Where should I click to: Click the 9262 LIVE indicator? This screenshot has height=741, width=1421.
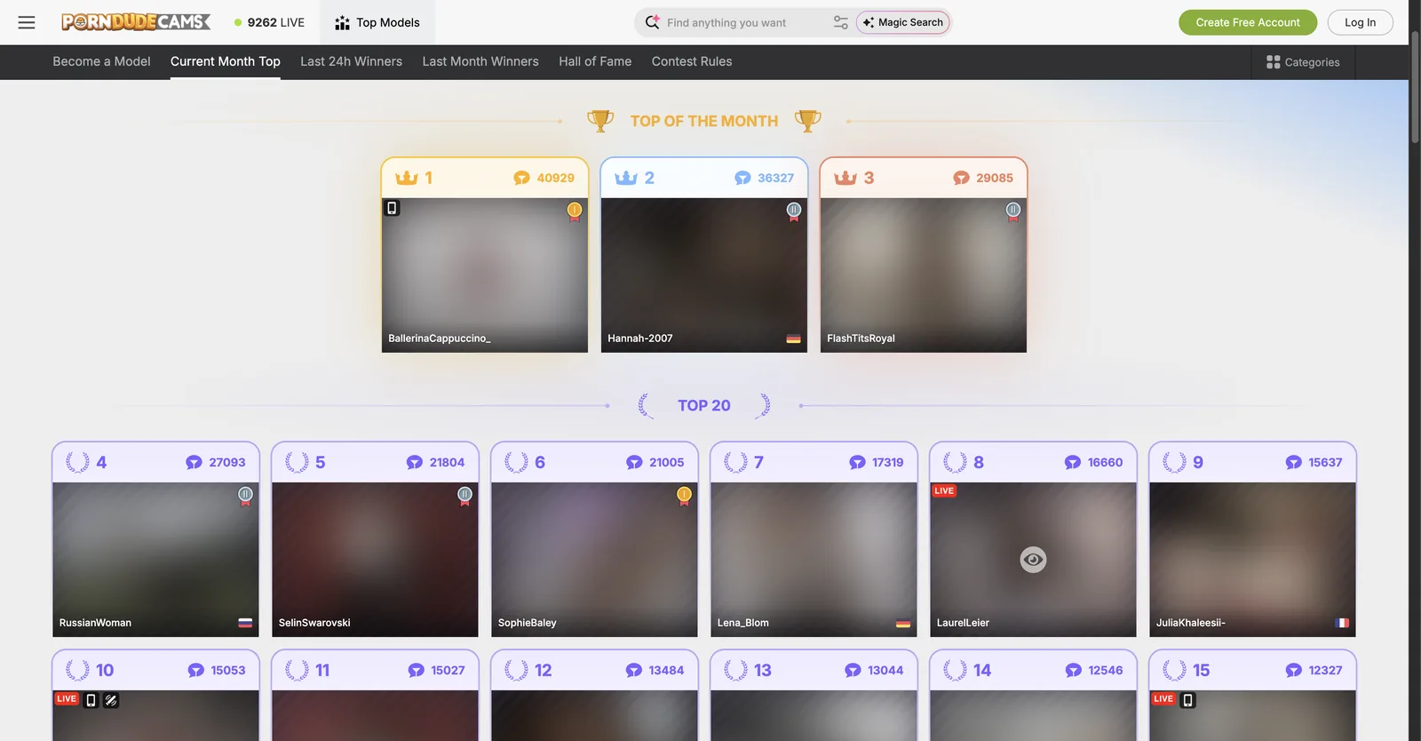pyautogui.click(x=269, y=22)
